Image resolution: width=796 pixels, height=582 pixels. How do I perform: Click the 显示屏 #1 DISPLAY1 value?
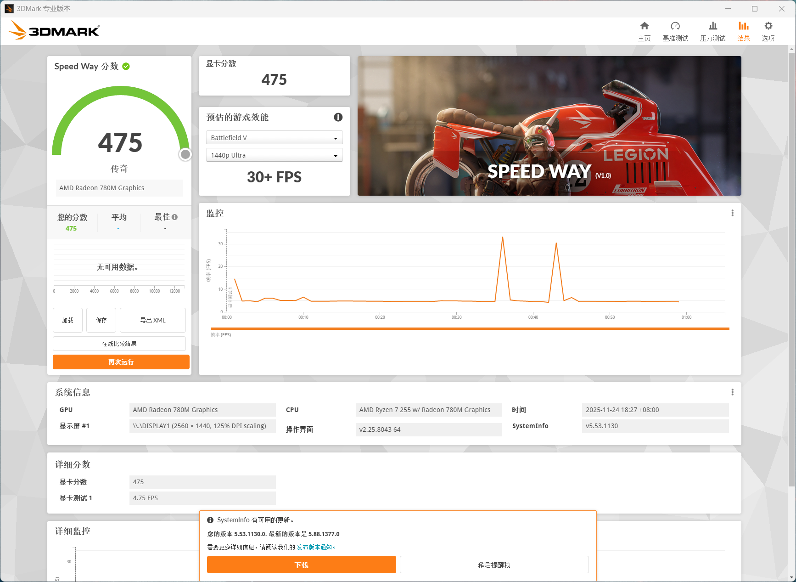(202, 426)
